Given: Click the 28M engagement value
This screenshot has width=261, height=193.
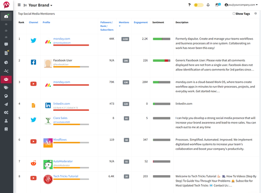Looking at the screenshot, I should 145,82.
